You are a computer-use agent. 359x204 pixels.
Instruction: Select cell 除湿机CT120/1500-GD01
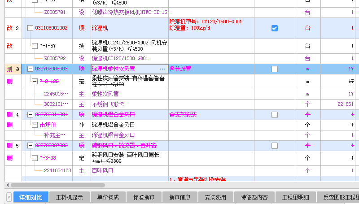130,59
